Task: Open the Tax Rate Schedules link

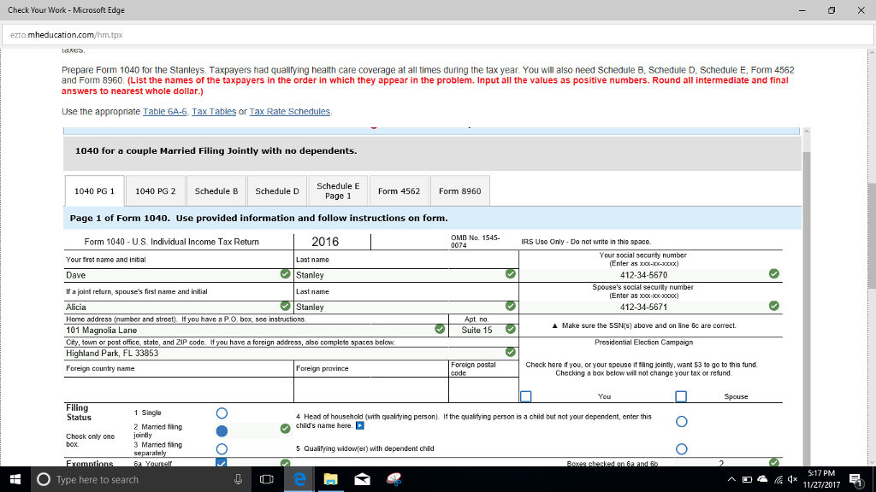Action: (x=289, y=112)
